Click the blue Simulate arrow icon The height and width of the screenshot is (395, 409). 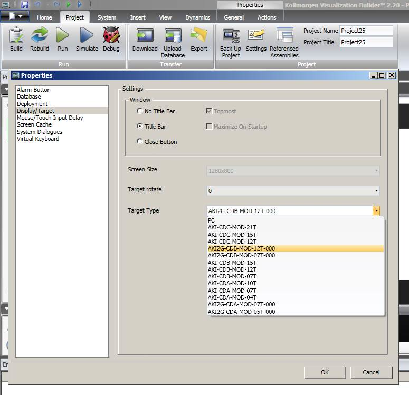point(87,35)
